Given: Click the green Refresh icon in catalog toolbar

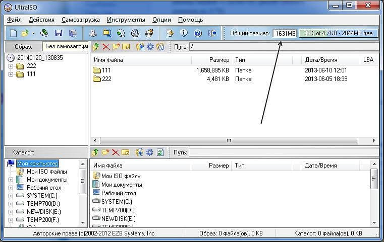Looking at the screenshot, I should coord(160,152).
